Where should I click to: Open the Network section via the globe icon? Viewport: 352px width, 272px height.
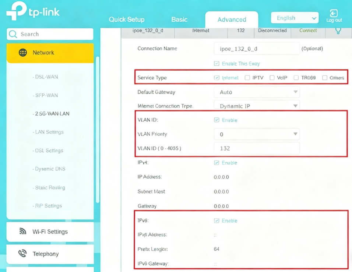tap(23, 52)
